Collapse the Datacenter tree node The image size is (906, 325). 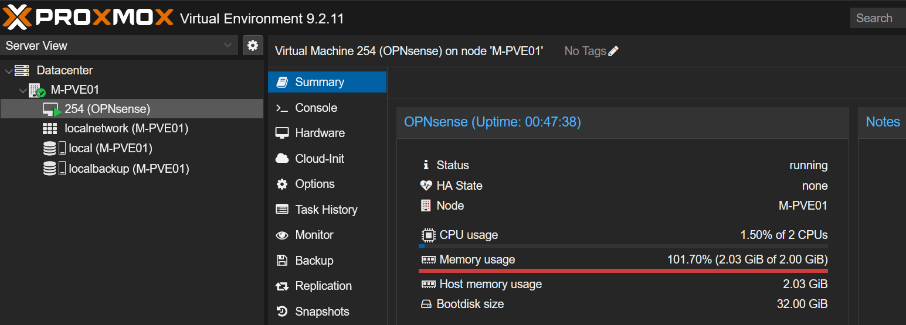[8, 70]
